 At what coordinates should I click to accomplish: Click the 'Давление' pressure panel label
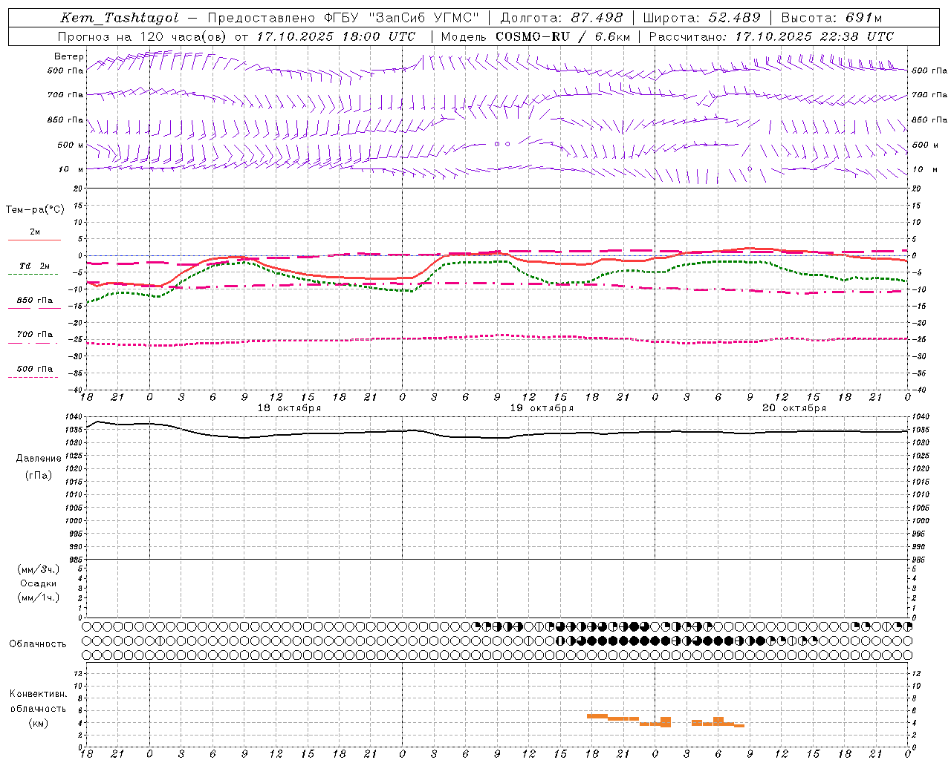39,459
